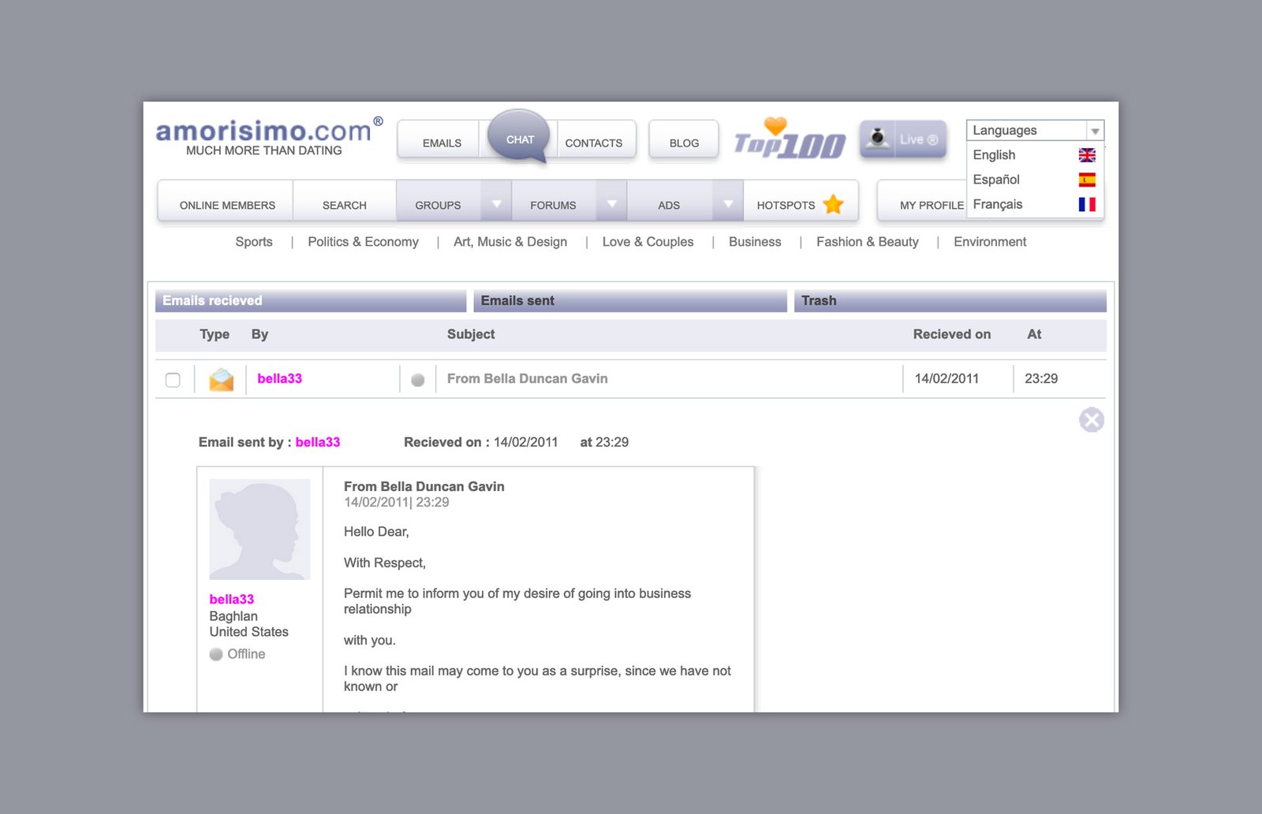Click the Live webcam icon button
1262x814 pixels.
click(902, 139)
